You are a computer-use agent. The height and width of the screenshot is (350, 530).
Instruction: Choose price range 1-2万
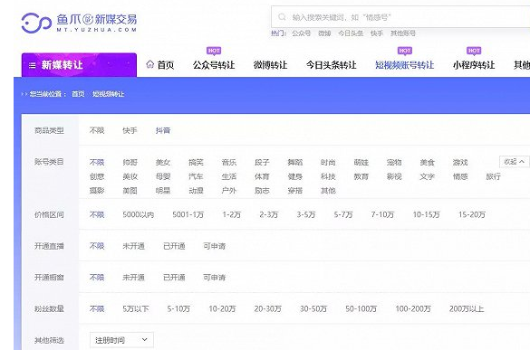pos(232,214)
